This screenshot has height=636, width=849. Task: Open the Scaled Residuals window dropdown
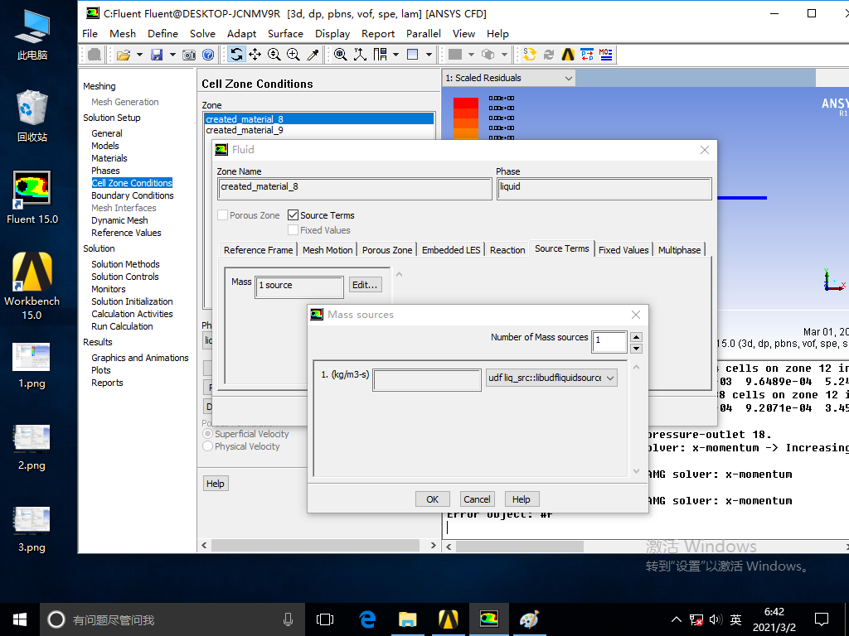point(509,78)
